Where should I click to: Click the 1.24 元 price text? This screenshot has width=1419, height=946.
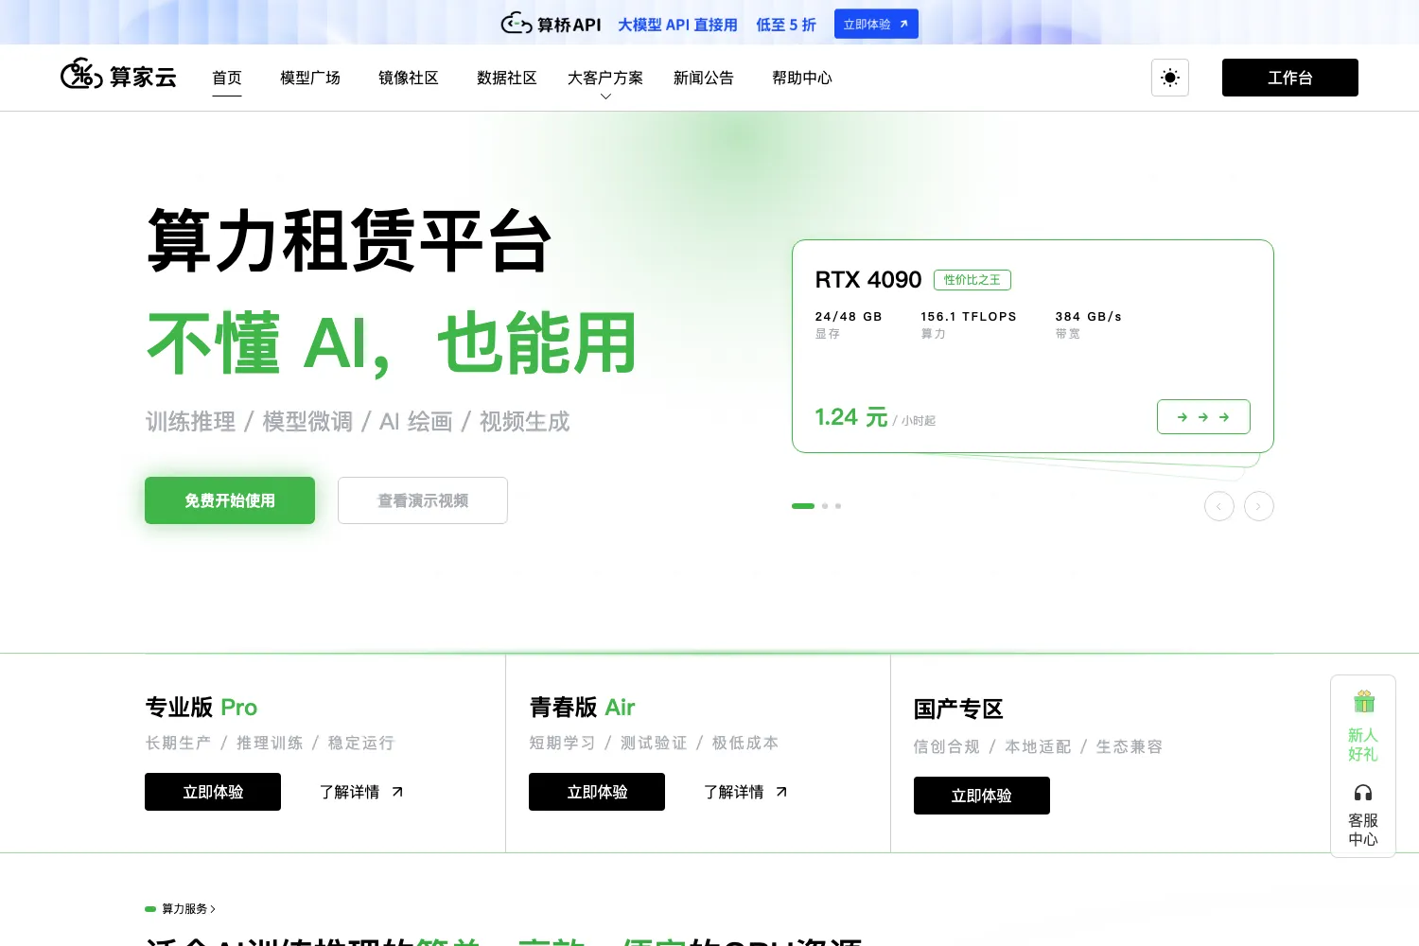point(851,417)
